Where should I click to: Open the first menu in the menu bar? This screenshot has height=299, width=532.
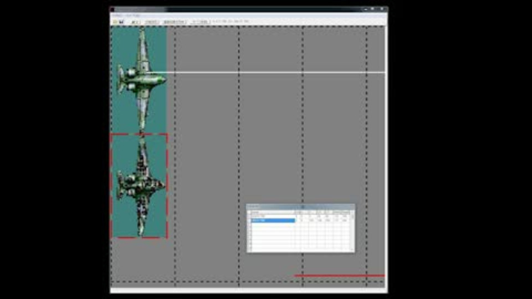click(x=117, y=16)
